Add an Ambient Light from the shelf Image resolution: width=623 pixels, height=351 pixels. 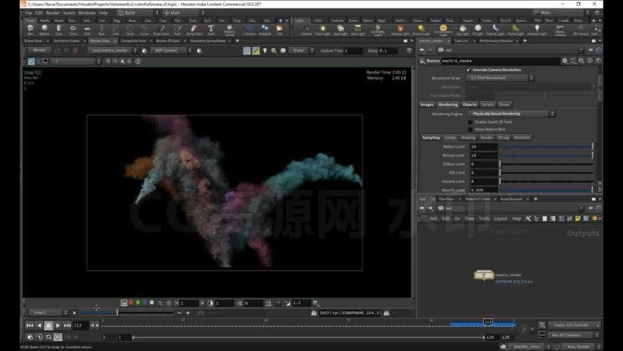[537, 30]
